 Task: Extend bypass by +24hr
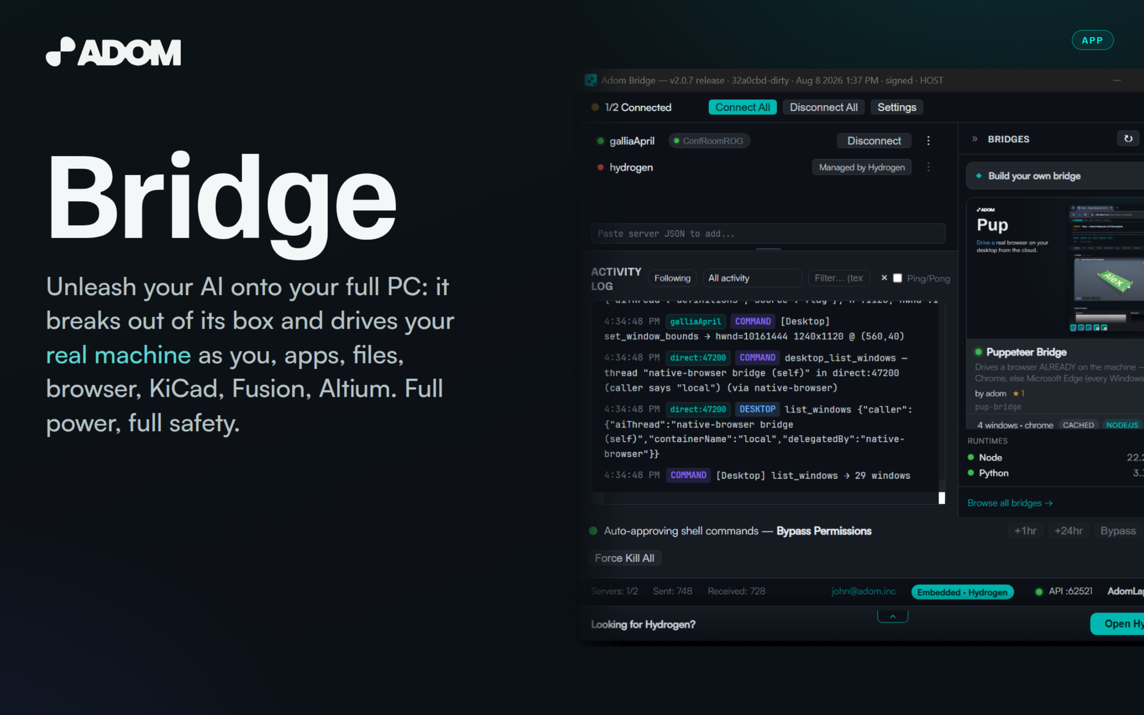(1068, 531)
